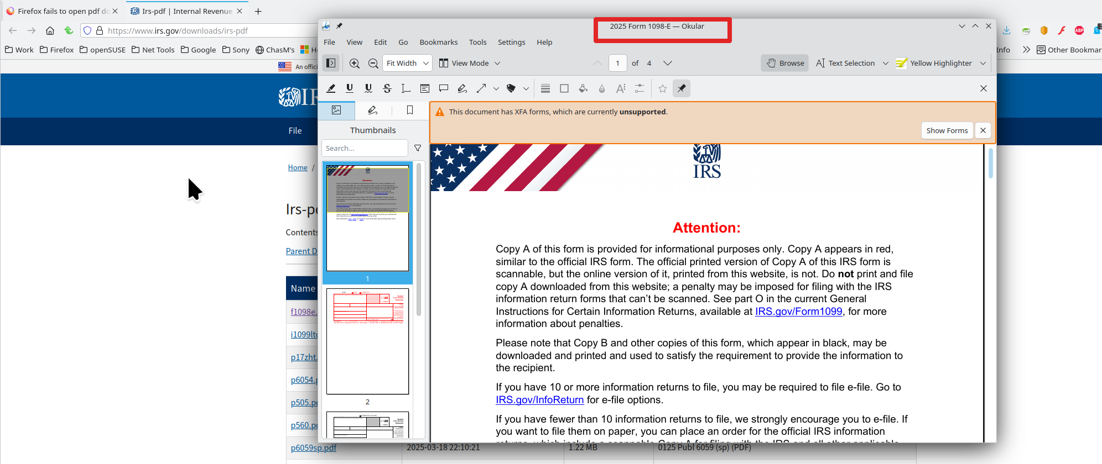Click the thumbnails Search field
This screenshot has height=464, width=1102.
click(x=365, y=148)
